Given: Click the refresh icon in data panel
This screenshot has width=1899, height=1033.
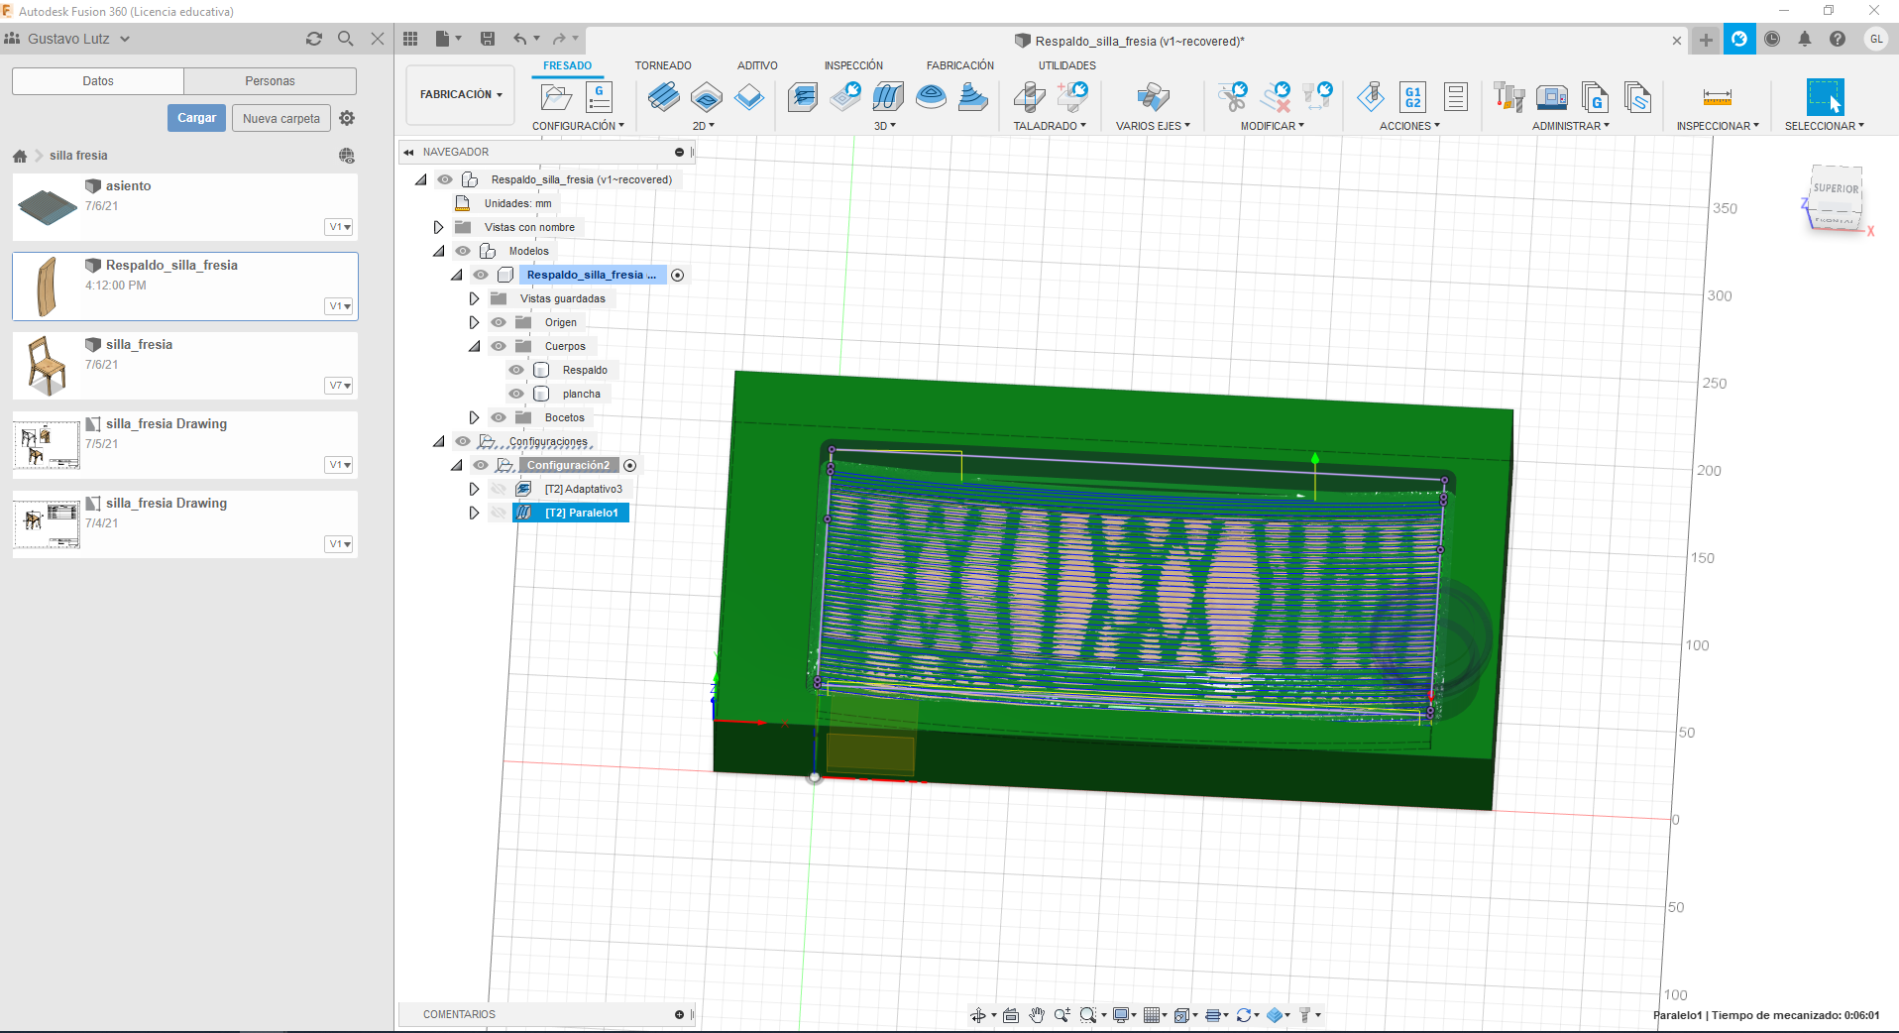Looking at the screenshot, I should [x=314, y=39].
